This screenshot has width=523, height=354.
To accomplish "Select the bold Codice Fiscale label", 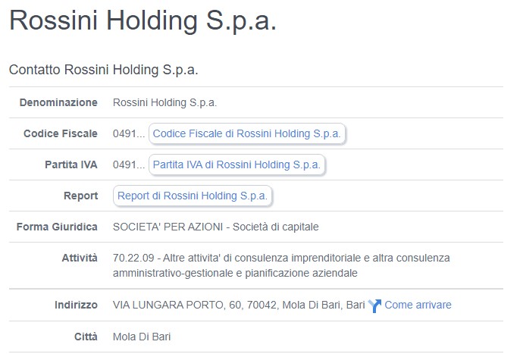I will tap(61, 133).
